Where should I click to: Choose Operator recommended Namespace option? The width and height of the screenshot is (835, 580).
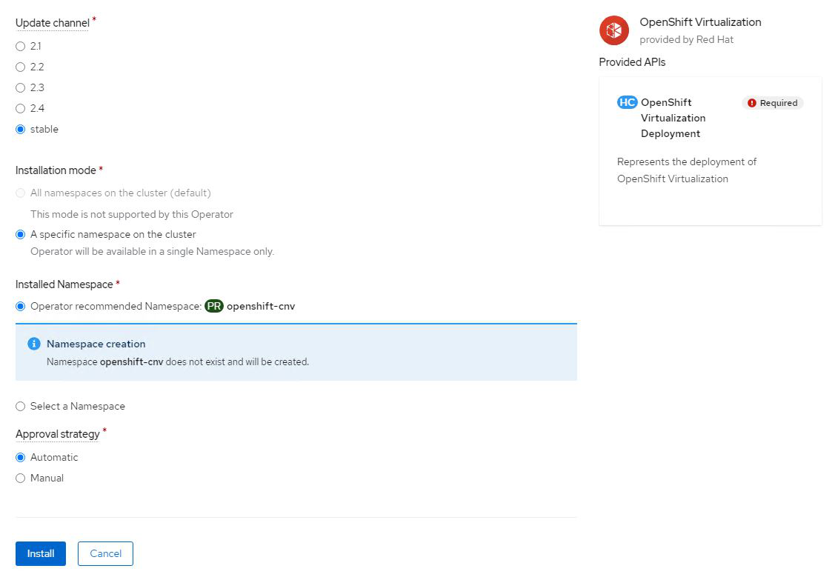21,306
